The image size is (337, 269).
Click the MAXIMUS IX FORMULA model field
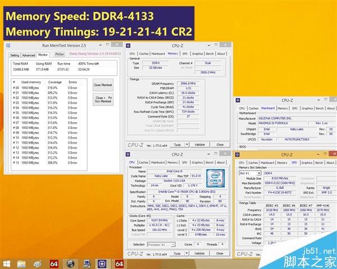[282, 123]
